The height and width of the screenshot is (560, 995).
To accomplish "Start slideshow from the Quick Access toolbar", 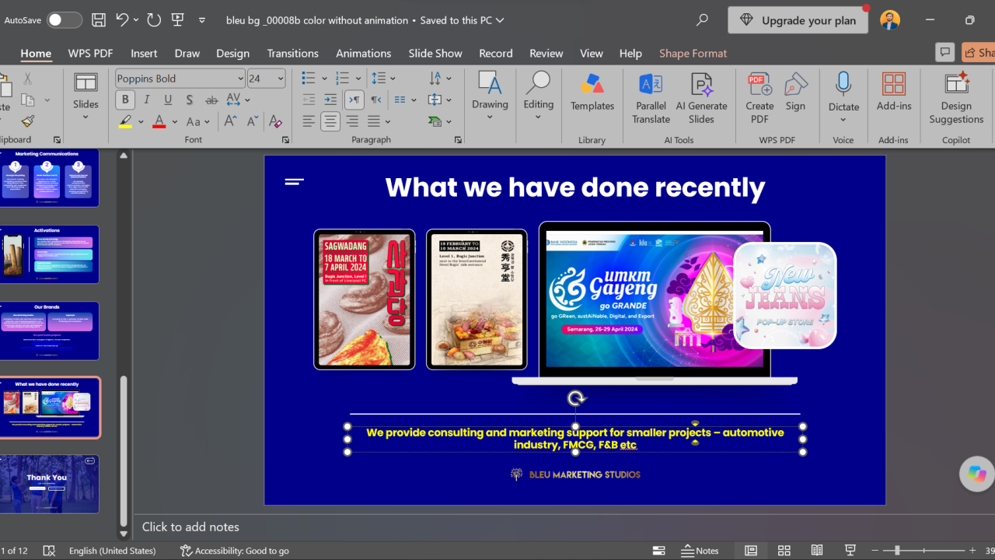I will [x=177, y=20].
